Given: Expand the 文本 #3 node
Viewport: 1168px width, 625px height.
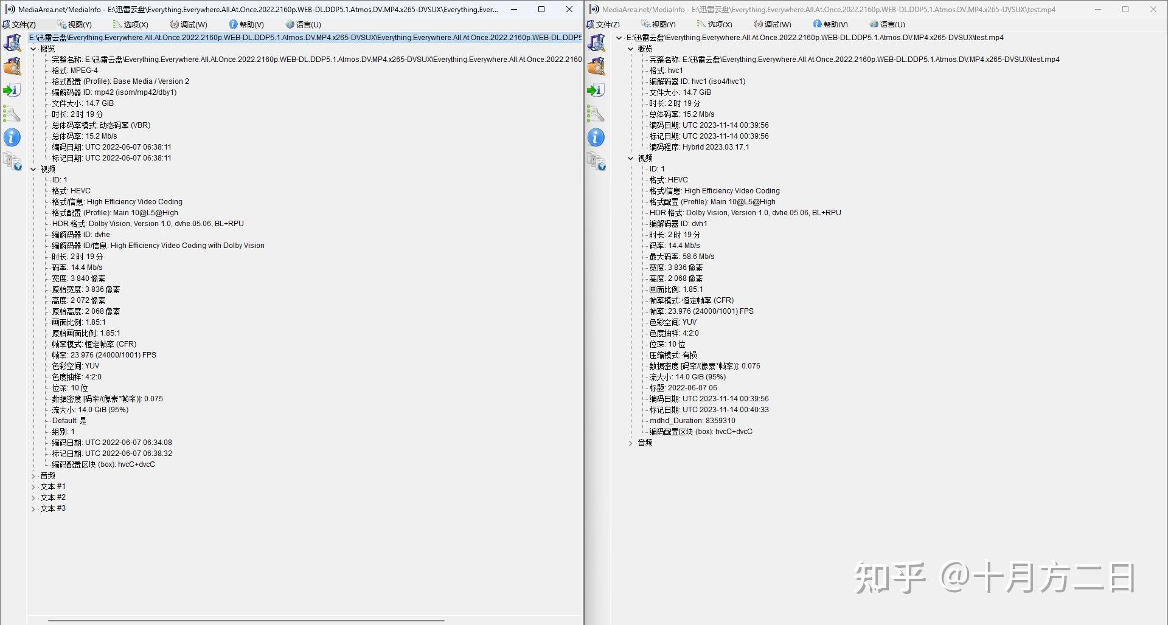Looking at the screenshot, I should pos(33,508).
